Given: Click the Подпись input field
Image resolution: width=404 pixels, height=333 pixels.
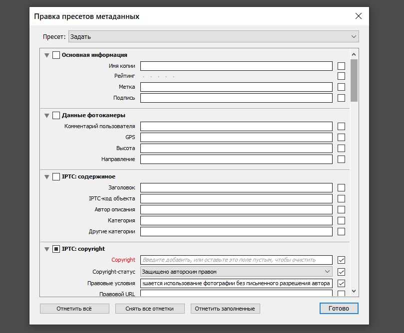Looking at the screenshot, I should (236, 98).
